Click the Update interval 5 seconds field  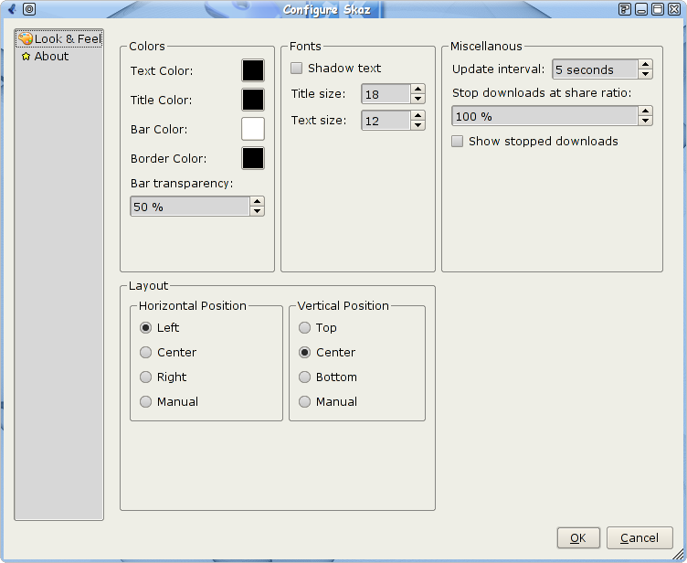(595, 69)
